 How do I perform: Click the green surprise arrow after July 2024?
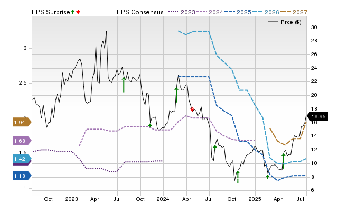coord(215,147)
